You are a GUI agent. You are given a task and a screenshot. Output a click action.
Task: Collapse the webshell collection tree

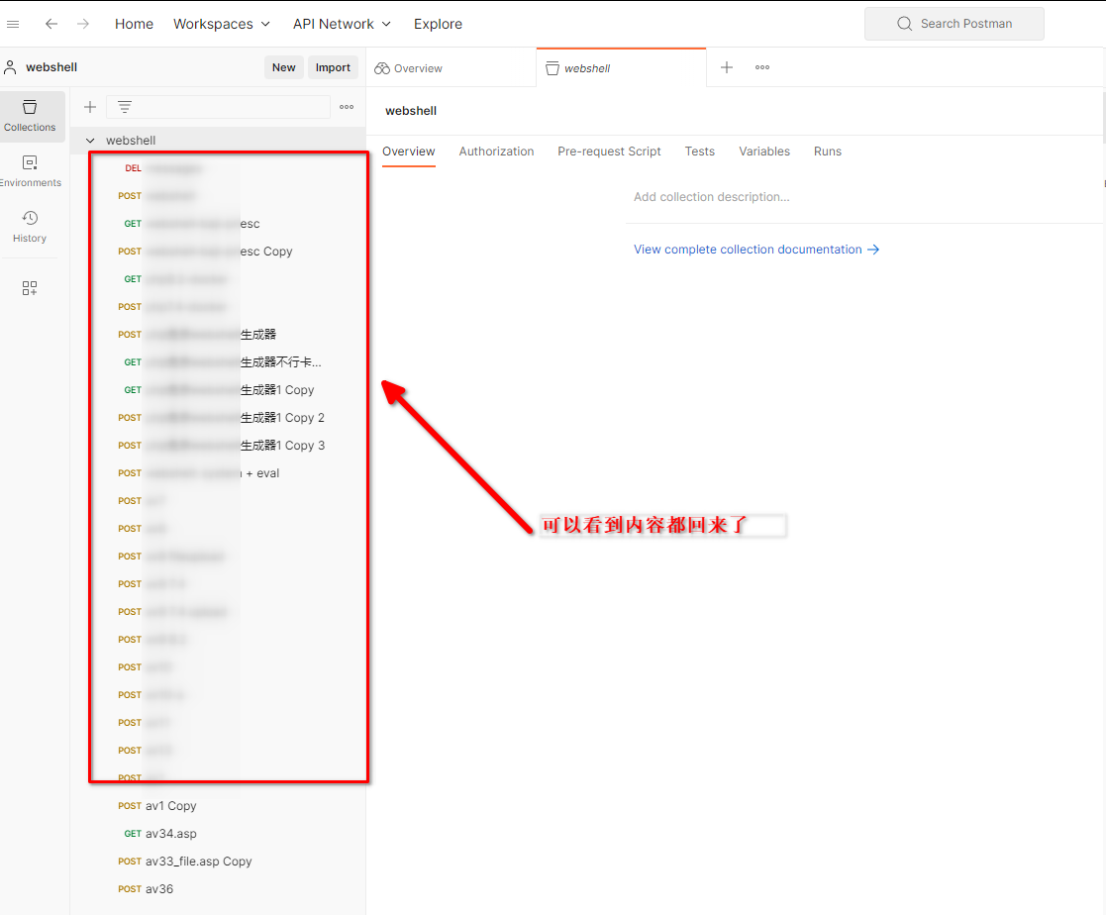click(x=91, y=141)
